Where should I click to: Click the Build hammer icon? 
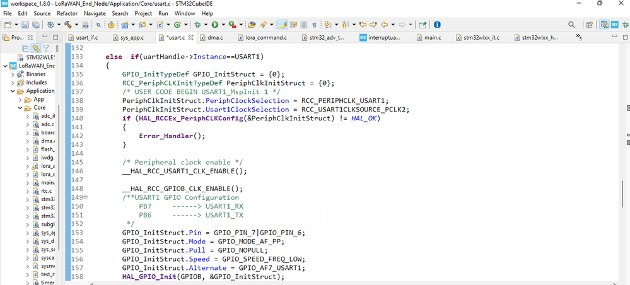point(68,25)
